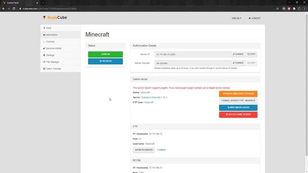Click Back in the sidebar

61,28
